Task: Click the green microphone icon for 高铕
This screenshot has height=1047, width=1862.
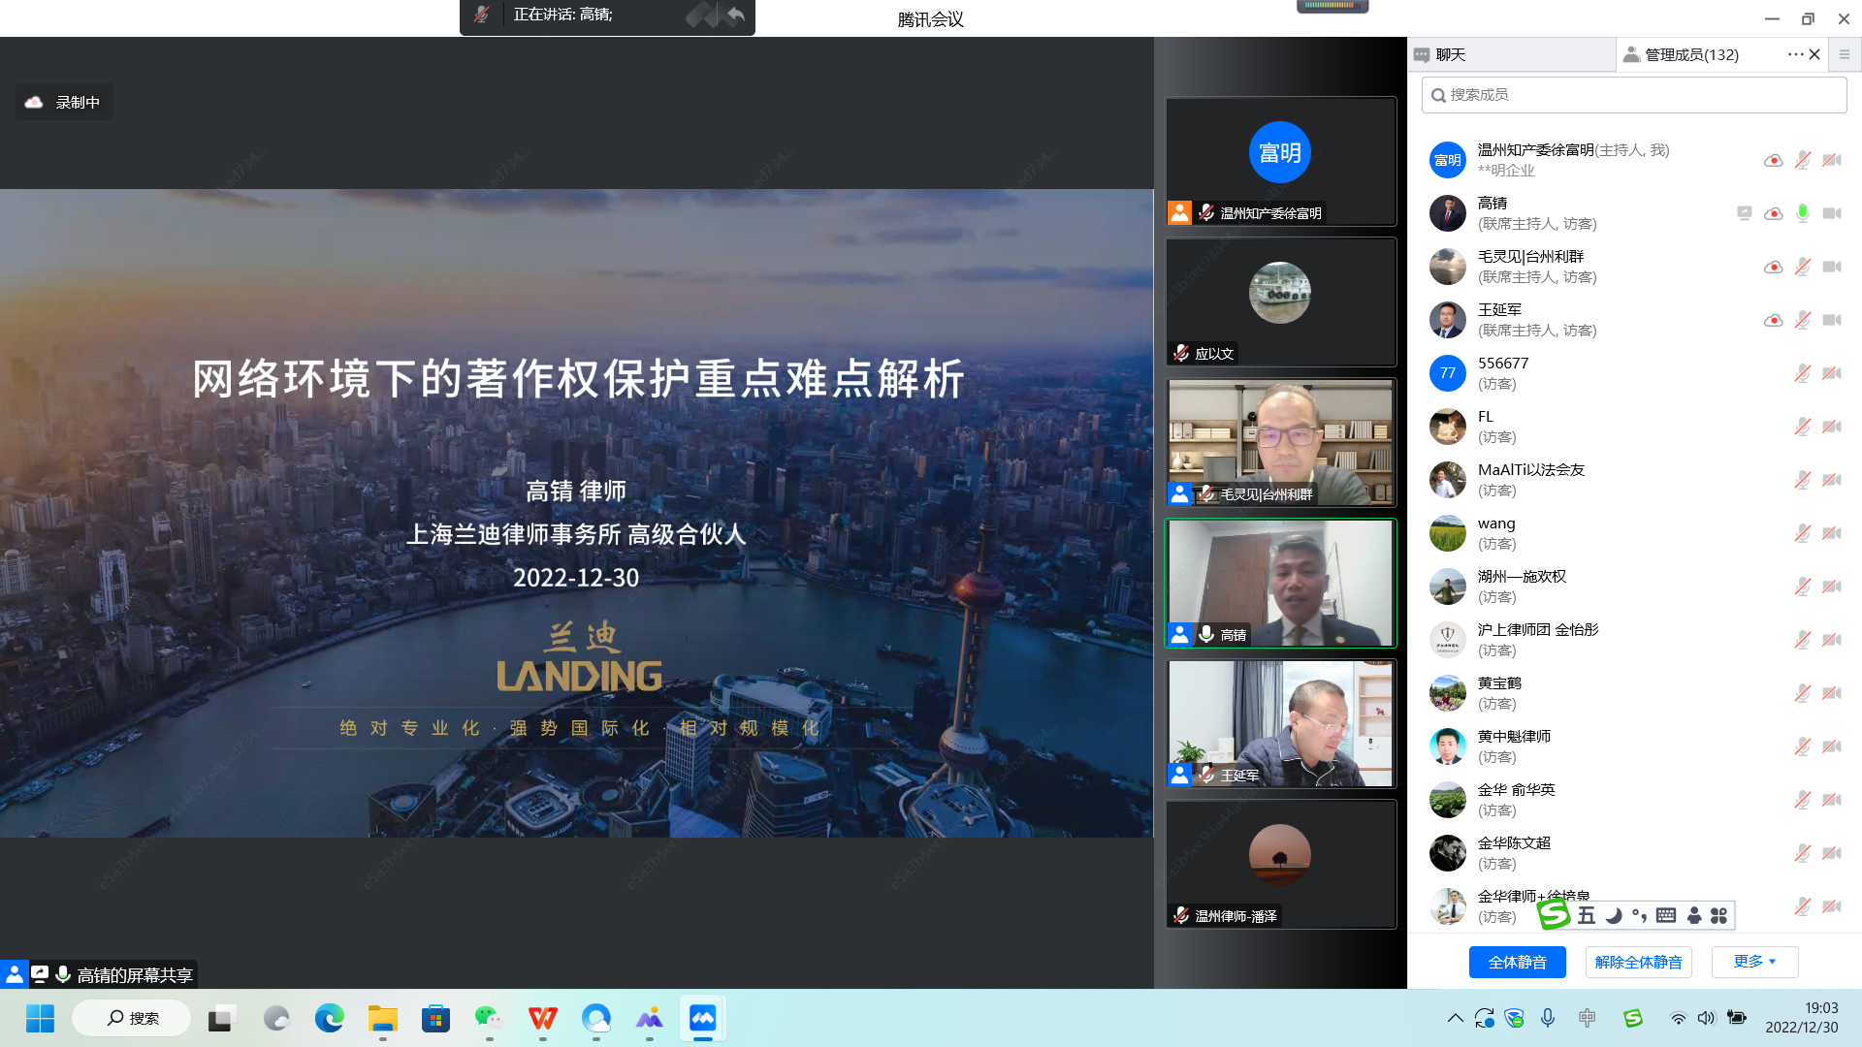Action: tap(1802, 213)
